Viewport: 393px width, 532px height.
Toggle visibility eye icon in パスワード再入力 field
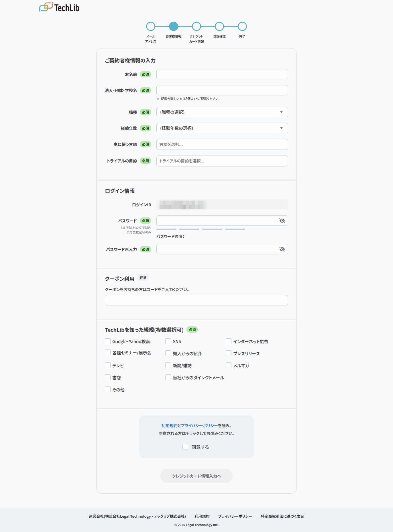point(282,249)
